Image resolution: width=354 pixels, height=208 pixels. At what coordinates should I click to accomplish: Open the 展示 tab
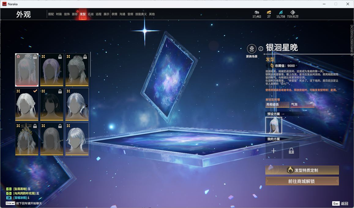106,14
